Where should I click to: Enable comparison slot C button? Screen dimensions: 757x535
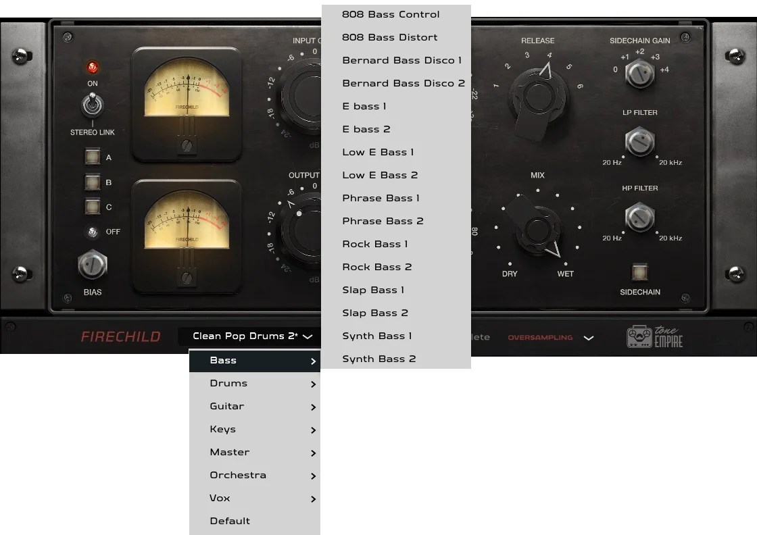pos(92,207)
